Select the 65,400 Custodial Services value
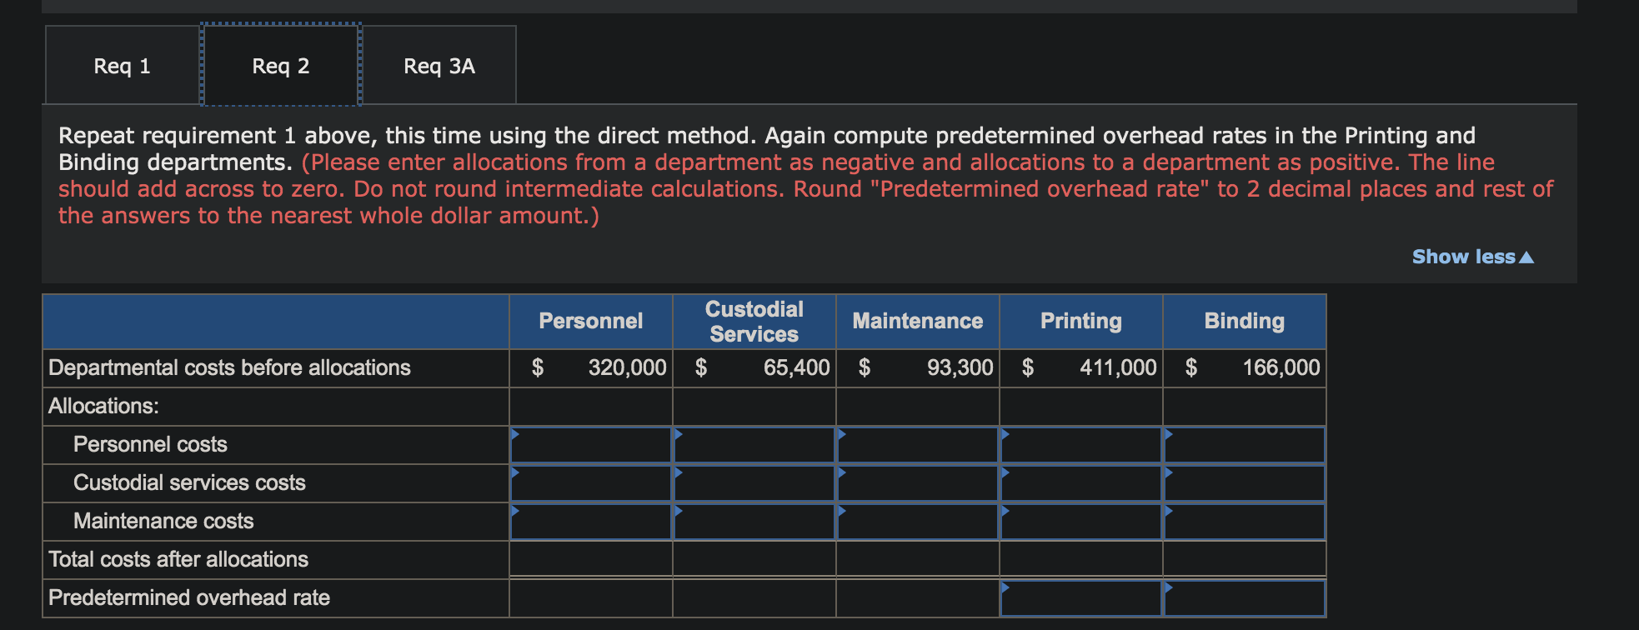This screenshot has height=630, width=1639. pyautogui.click(x=796, y=367)
